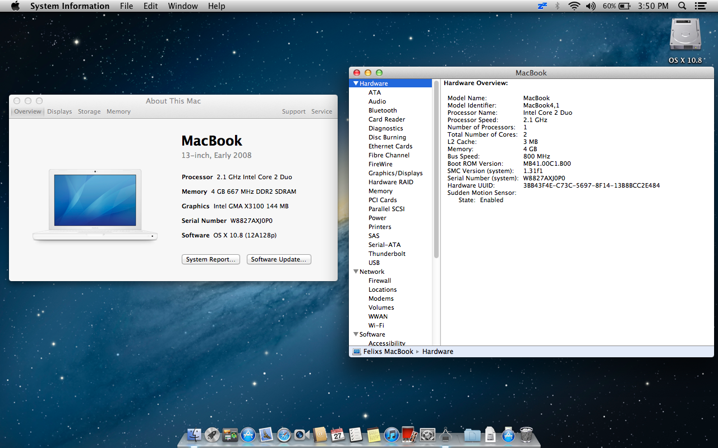Launch Launchpad rocket icon in Dock
The width and height of the screenshot is (718, 448).
(x=212, y=435)
